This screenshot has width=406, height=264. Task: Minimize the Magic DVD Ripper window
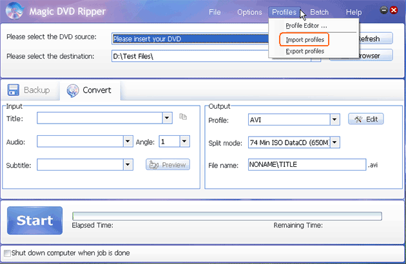[383, 10]
